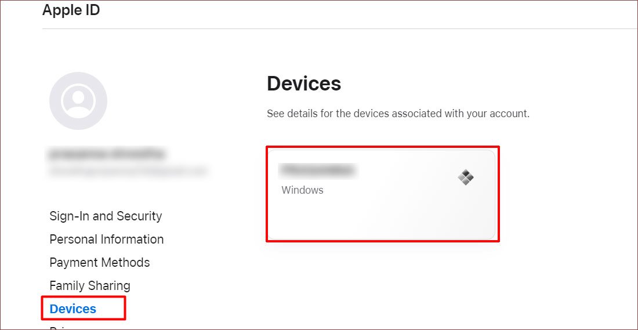This screenshot has width=638, height=330.
Task: Click the profile avatar silhouette icon
Action: pyautogui.click(x=78, y=101)
